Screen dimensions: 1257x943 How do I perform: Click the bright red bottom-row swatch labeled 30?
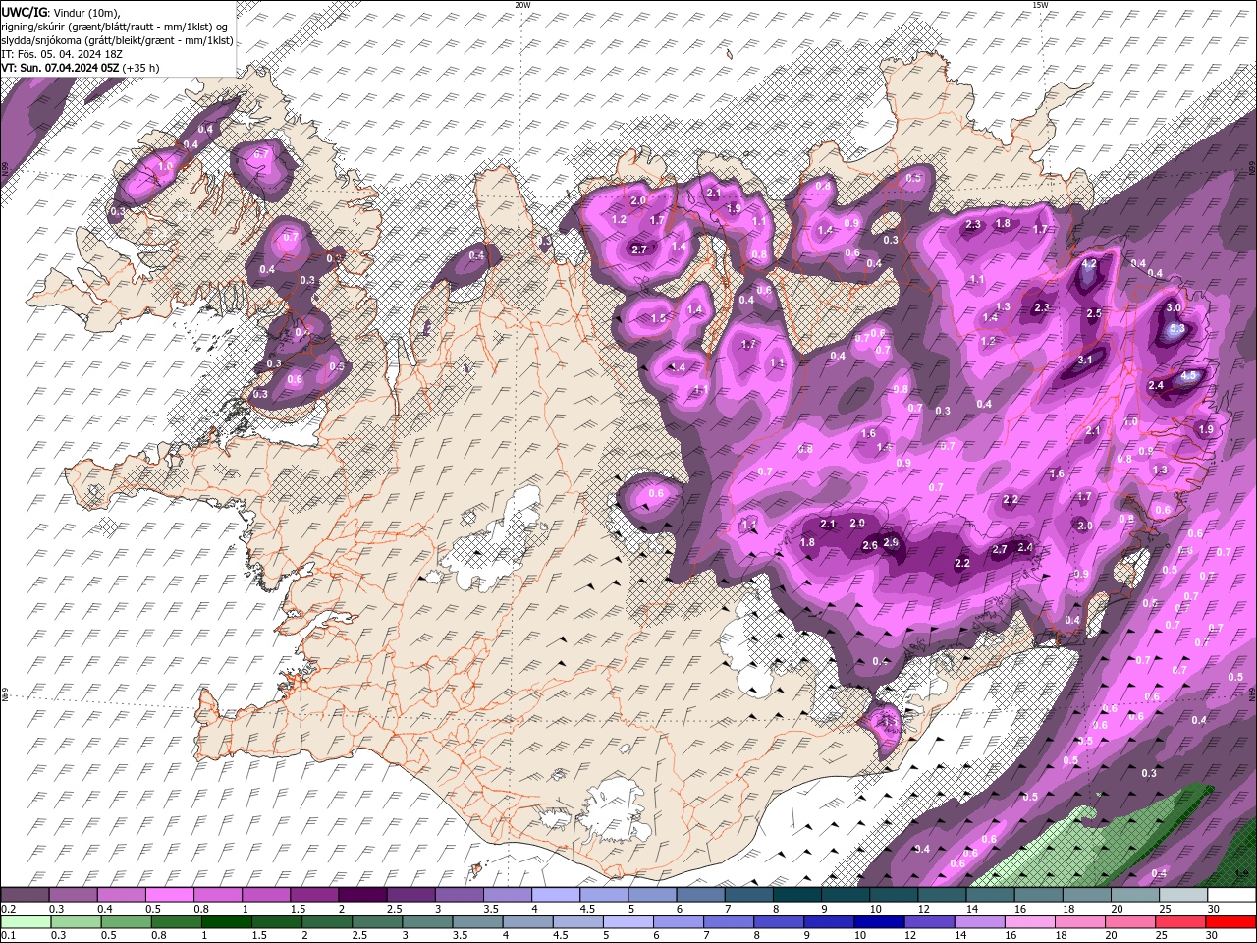point(1231,922)
